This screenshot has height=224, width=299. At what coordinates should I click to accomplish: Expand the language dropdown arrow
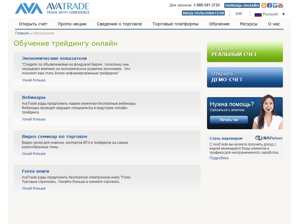(x=283, y=14)
